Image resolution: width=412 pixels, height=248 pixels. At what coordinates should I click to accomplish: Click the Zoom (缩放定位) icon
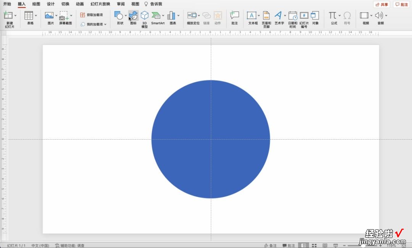click(x=192, y=16)
